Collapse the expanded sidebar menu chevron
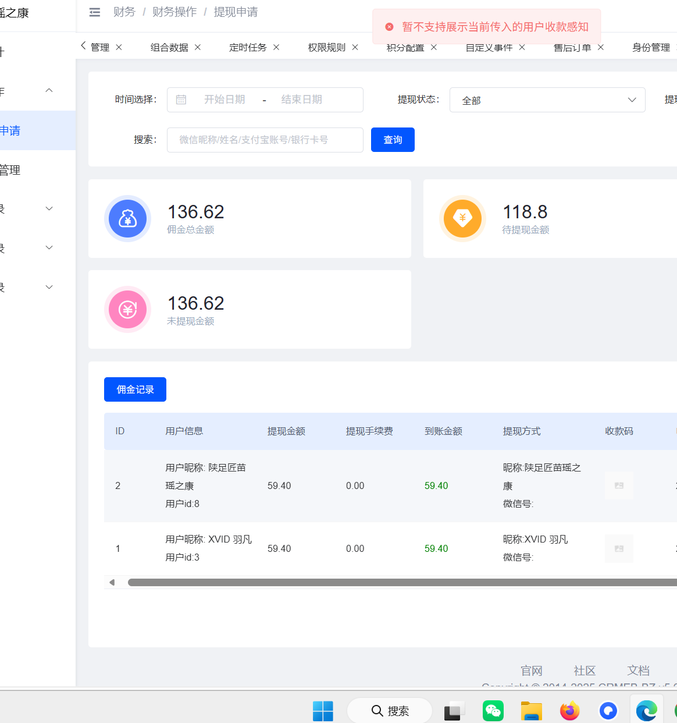 pos(49,91)
